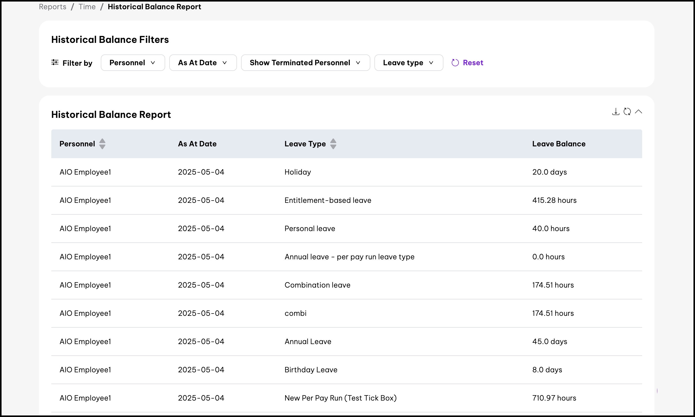695x417 pixels.
Task: Open the As At Date filter
Action: coord(203,63)
